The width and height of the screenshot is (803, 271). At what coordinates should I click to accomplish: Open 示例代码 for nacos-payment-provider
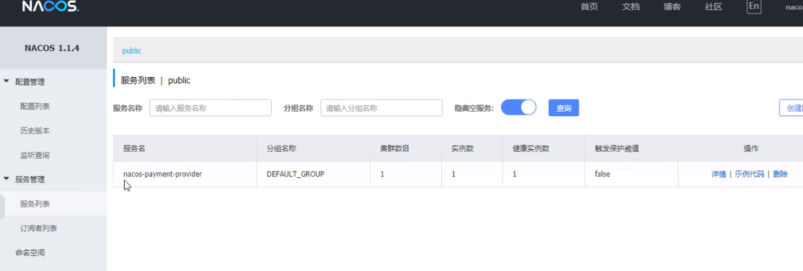pyautogui.click(x=749, y=174)
